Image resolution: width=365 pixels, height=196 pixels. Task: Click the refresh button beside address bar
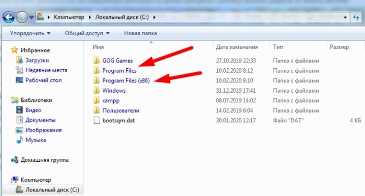356,17
